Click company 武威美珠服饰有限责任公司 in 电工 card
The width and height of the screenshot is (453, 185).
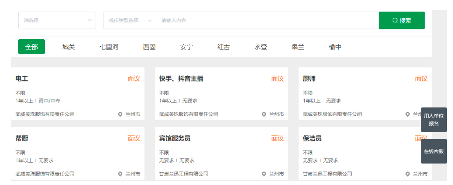(45, 114)
